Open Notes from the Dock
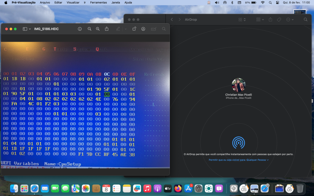This screenshot has width=314, height=196. pos(127,188)
